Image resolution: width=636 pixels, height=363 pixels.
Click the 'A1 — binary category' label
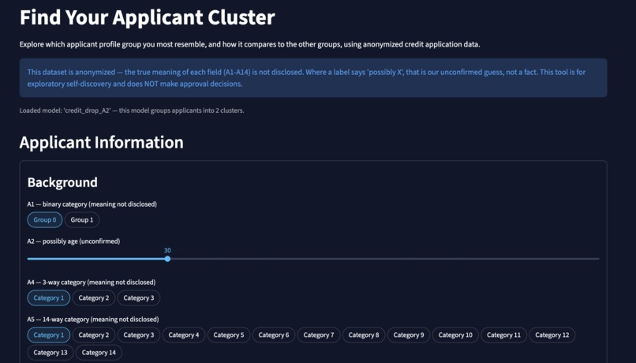tap(92, 204)
